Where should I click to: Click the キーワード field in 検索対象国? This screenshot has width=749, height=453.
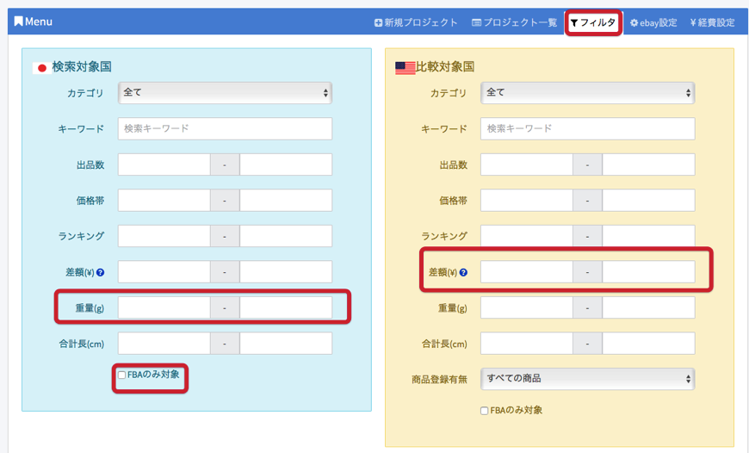tap(225, 129)
